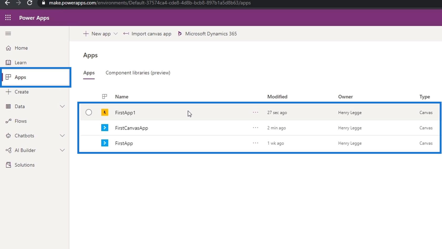Sort by the Modified column header
442x249 pixels.
[277, 97]
